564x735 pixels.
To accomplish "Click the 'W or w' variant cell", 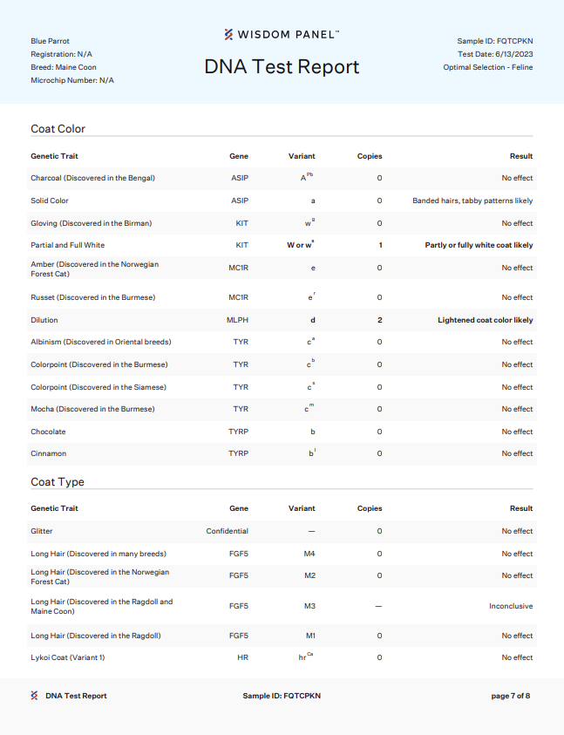I will coord(301,245).
